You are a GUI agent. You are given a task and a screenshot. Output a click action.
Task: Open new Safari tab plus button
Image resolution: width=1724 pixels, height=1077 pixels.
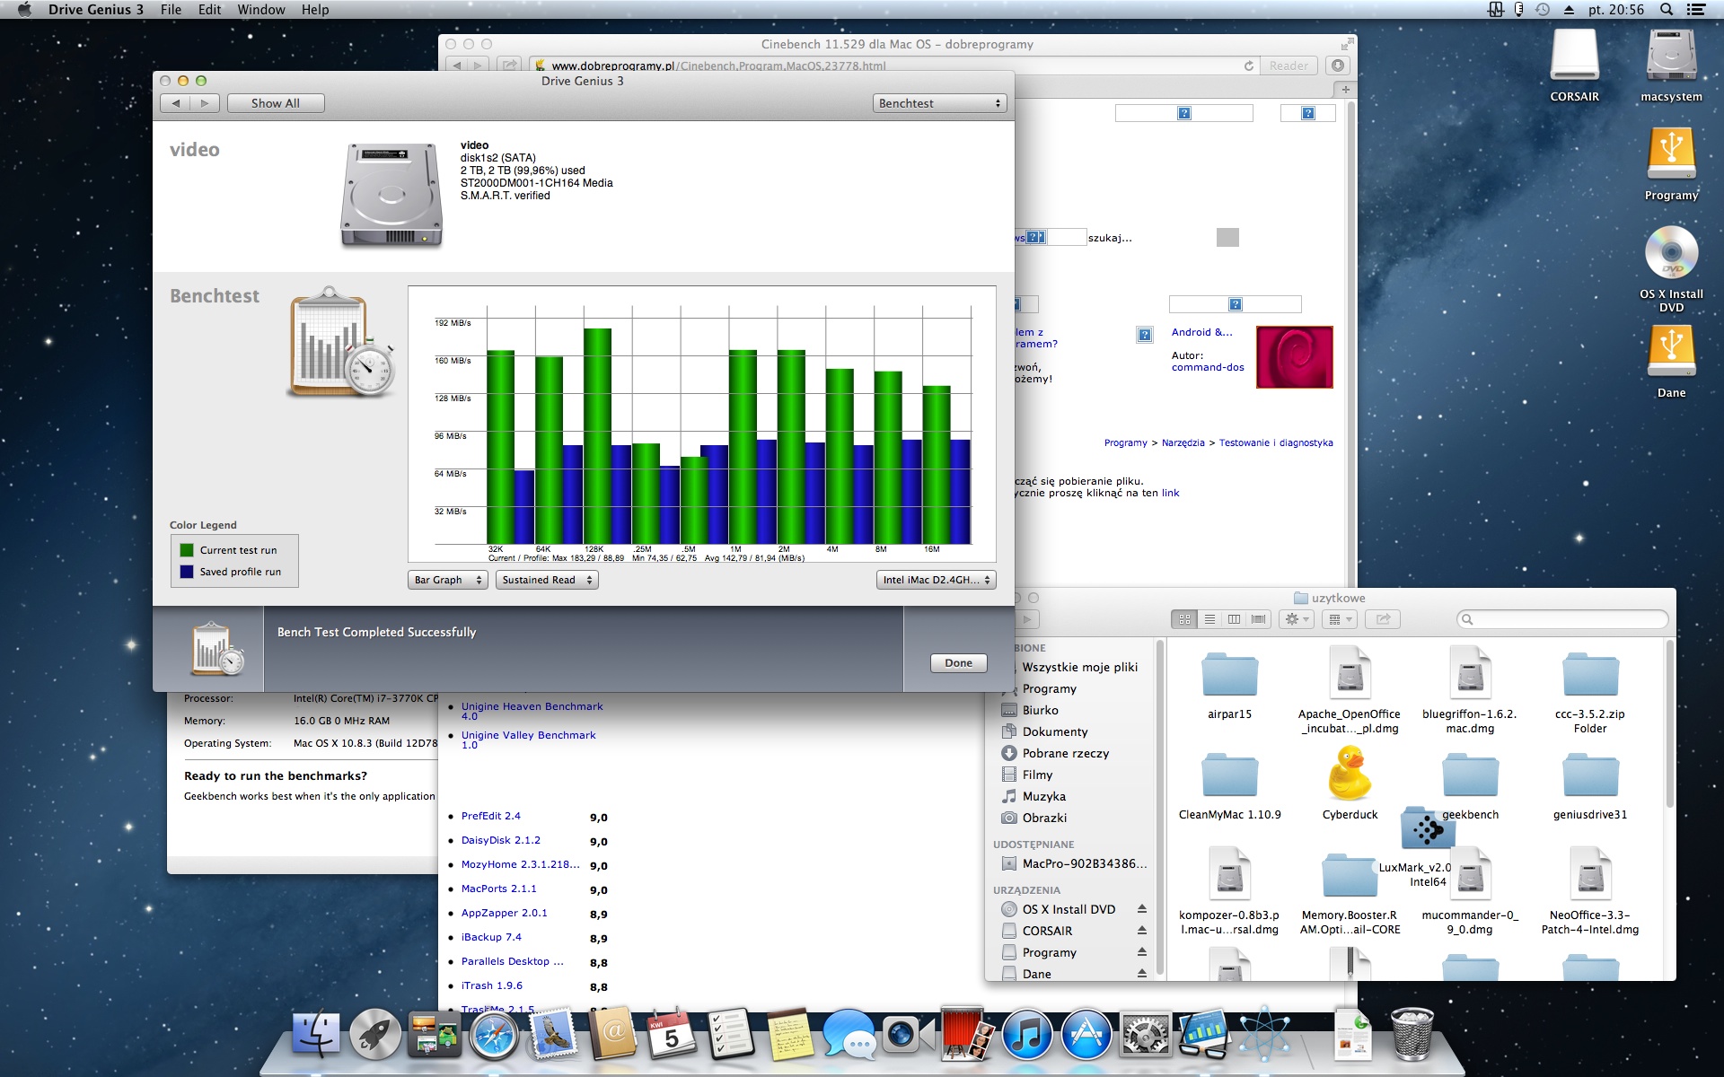pos(1345,90)
